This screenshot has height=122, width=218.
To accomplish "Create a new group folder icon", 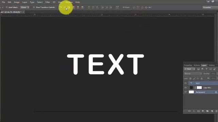I will click(207, 111).
